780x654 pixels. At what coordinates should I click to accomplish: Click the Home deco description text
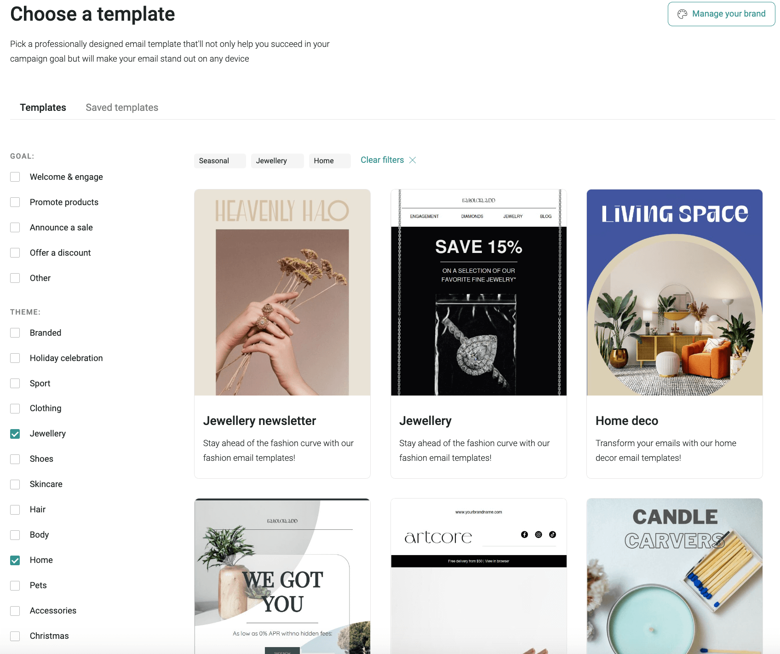666,450
